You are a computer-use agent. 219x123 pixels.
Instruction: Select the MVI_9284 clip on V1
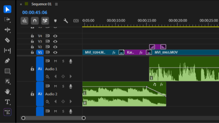pyautogui.click(x=101, y=52)
